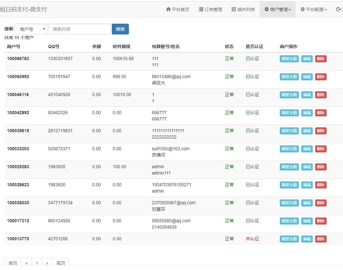The image size is (343, 270).
Task: Click the next page » arrow
Action: [47, 263]
